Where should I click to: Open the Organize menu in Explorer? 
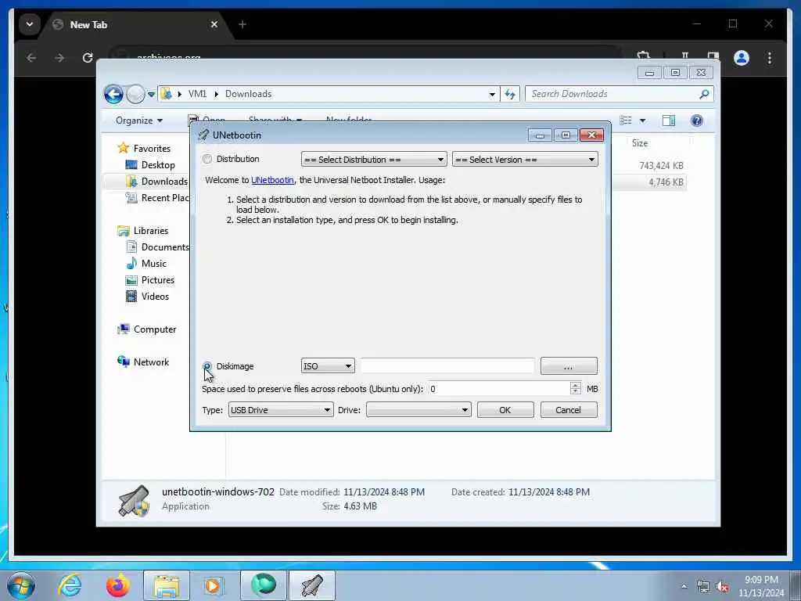pos(139,121)
